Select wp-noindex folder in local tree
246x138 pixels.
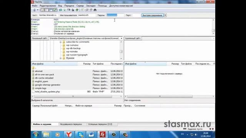click(x=72, y=52)
